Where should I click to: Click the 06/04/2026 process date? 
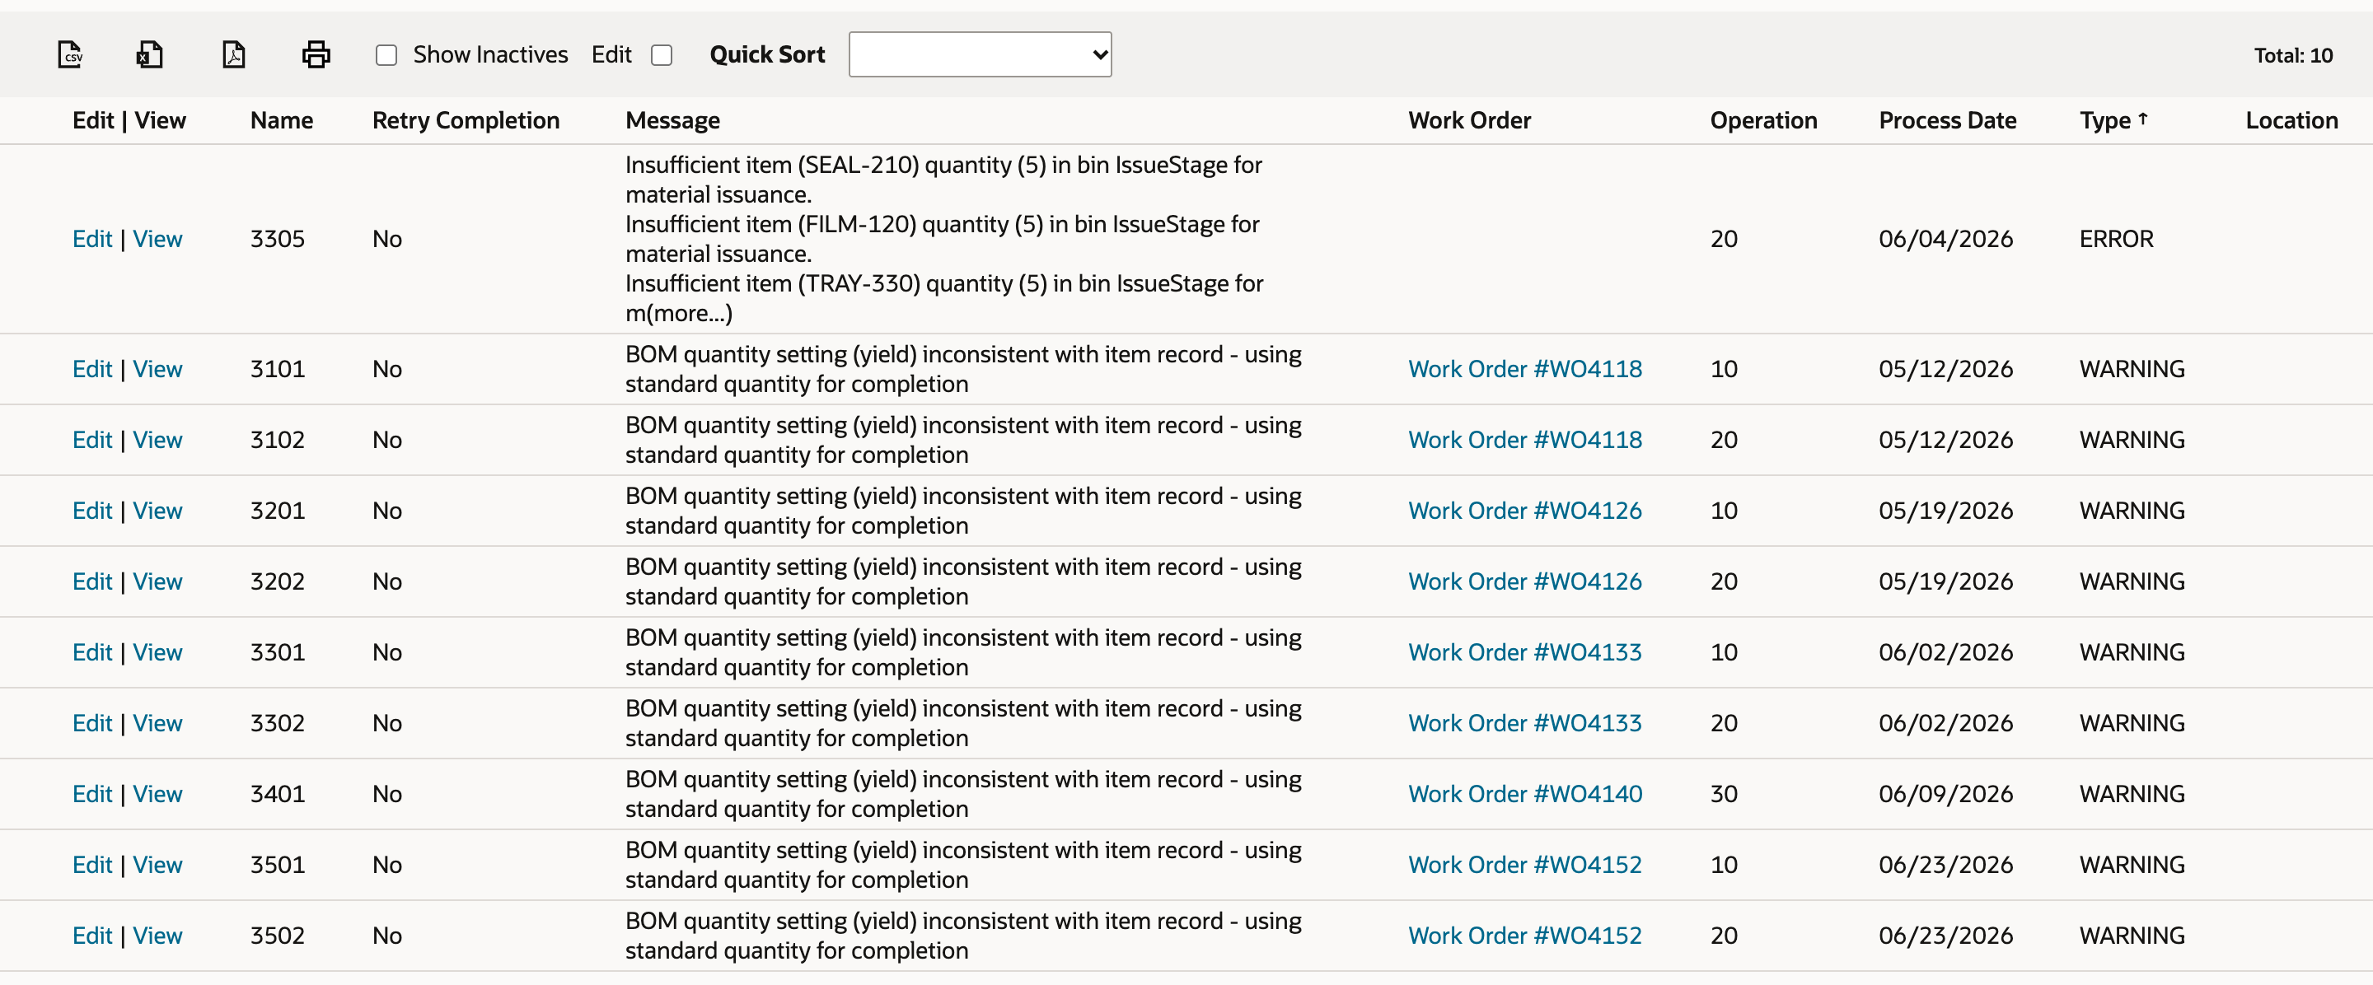pos(1945,240)
